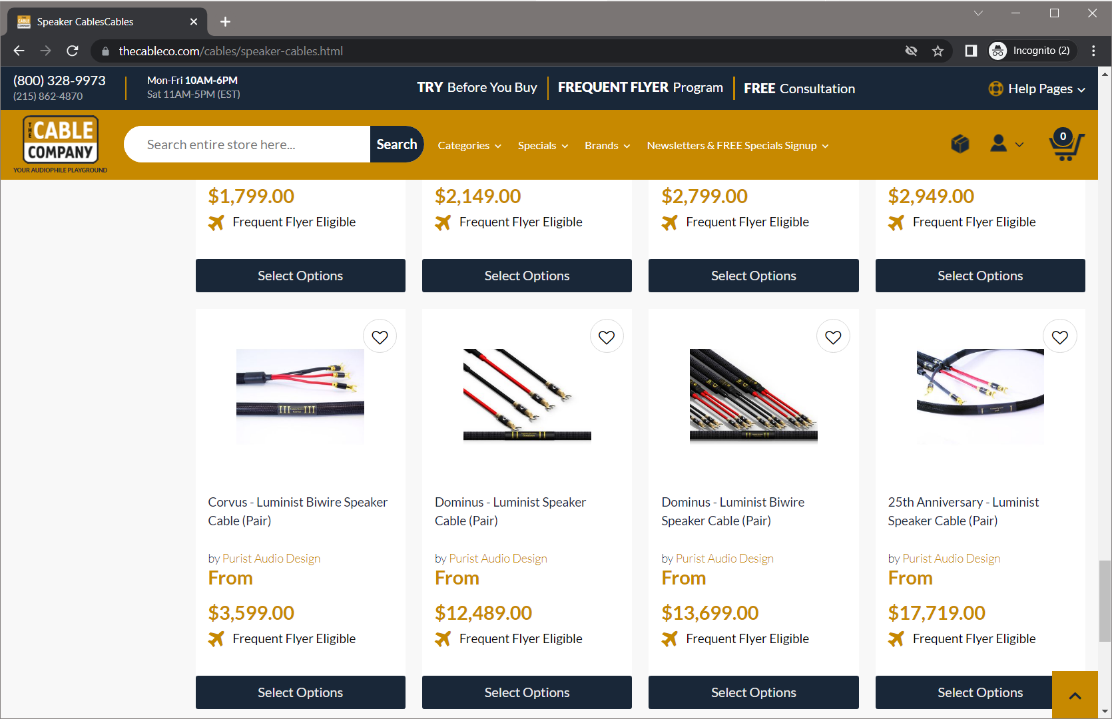Click the compare products box icon
The height and width of the screenshot is (719, 1112).
960,144
